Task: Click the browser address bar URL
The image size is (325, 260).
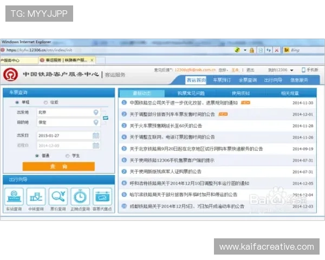Action: (x=40, y=50)
